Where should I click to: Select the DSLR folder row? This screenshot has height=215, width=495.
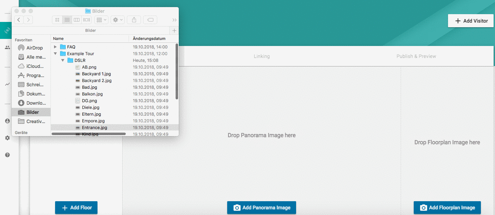click(113, 60)
